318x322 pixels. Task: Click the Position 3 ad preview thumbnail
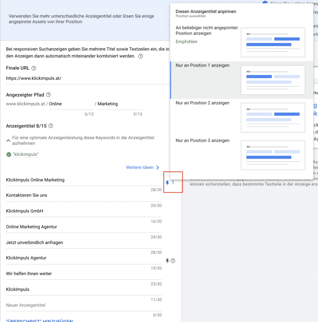(273, 155)
